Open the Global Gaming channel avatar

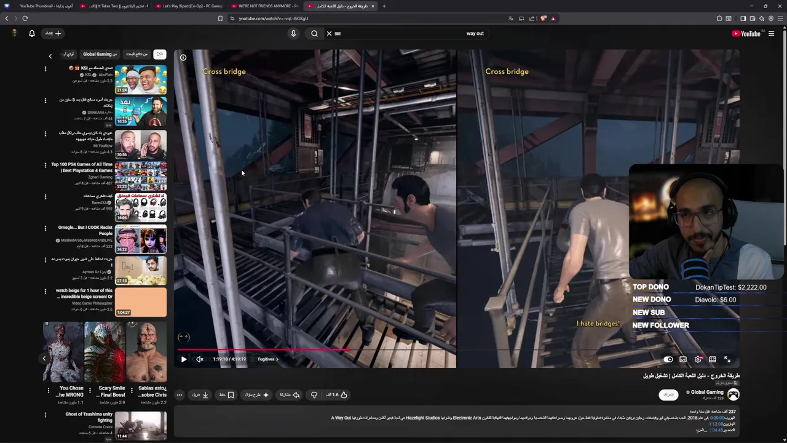734,394
